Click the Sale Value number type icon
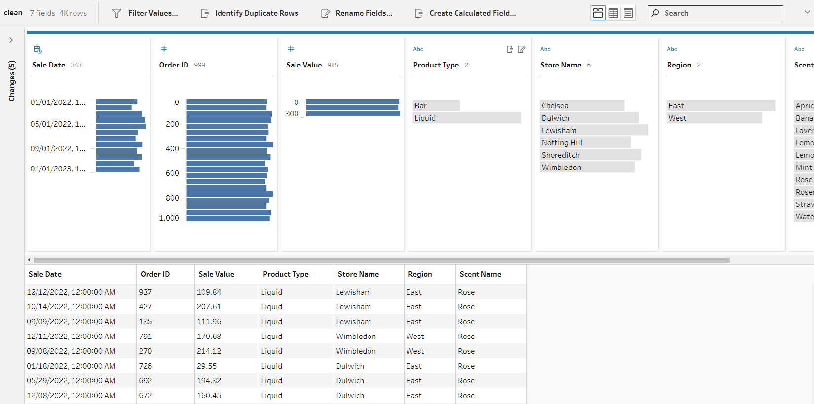This screenshot has width=814, height=404. 291,49
